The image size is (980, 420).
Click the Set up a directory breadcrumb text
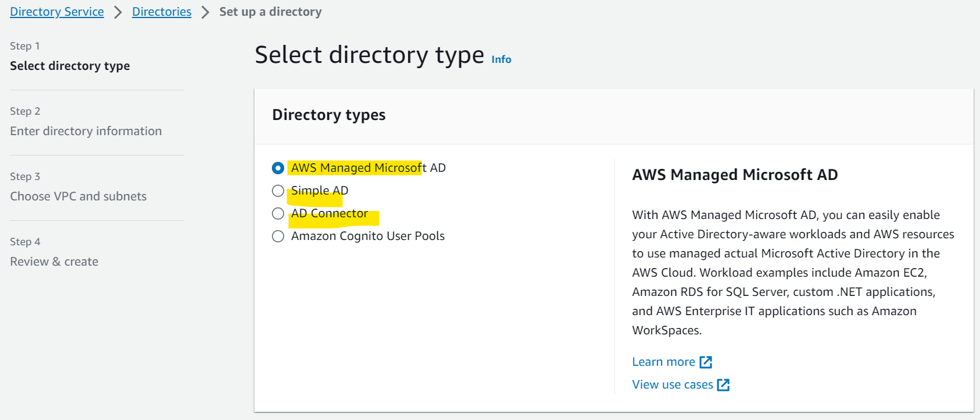coord(270,12)
